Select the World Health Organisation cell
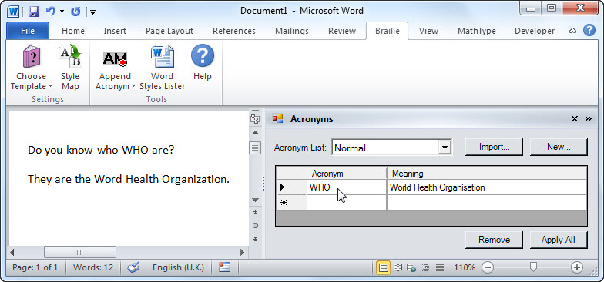This screenshot has height=282, width=604. pyautogui.click(x=487, y=187)
